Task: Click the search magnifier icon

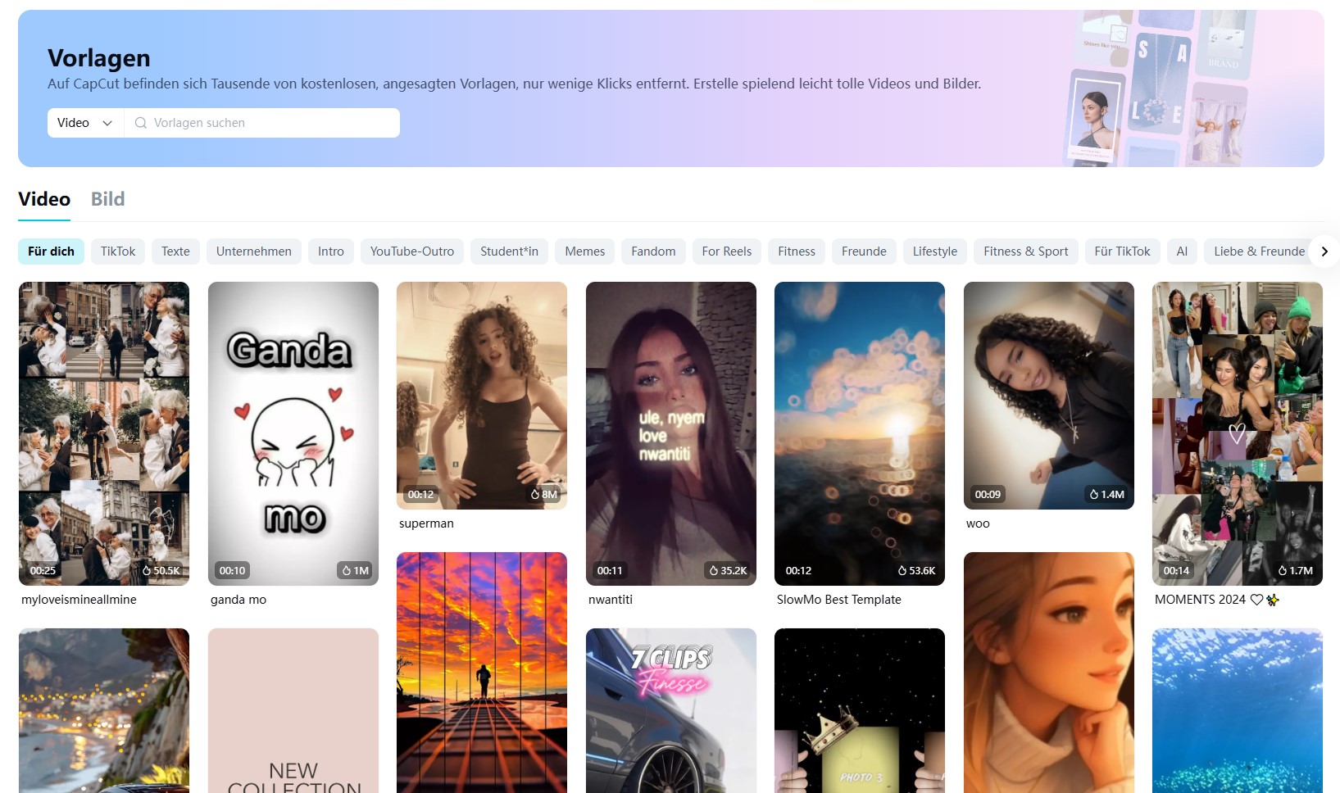Action: [x=141, y=122]
